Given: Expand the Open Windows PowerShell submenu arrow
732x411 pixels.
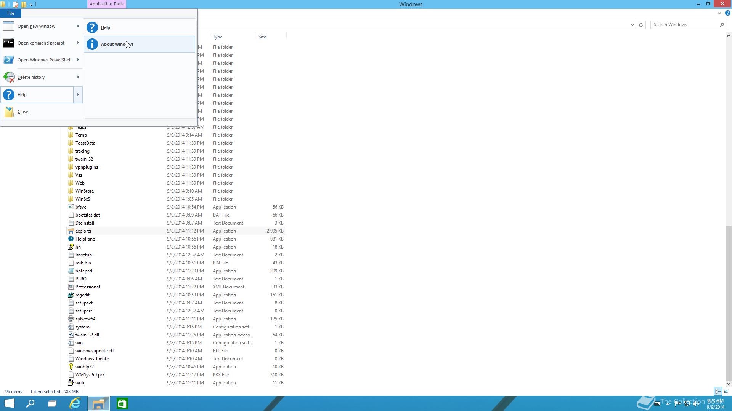Looking at the screenshot, I should pos(78,60).
